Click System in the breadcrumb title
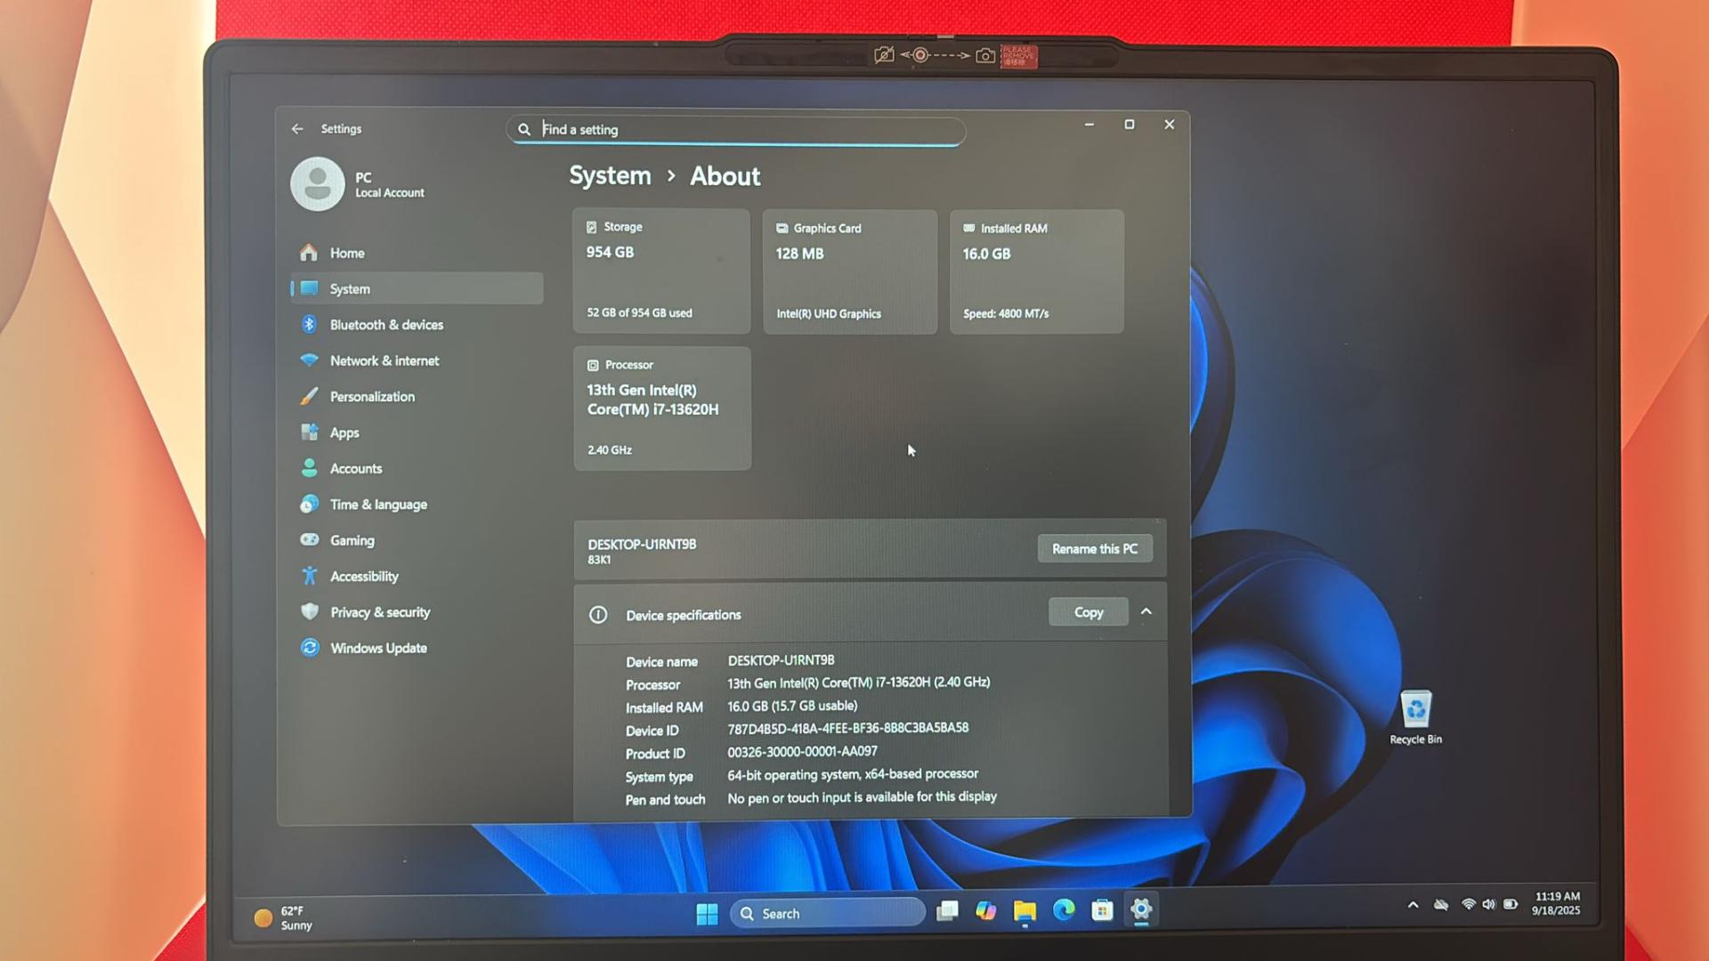1709x961 pixels. [611, 176]
